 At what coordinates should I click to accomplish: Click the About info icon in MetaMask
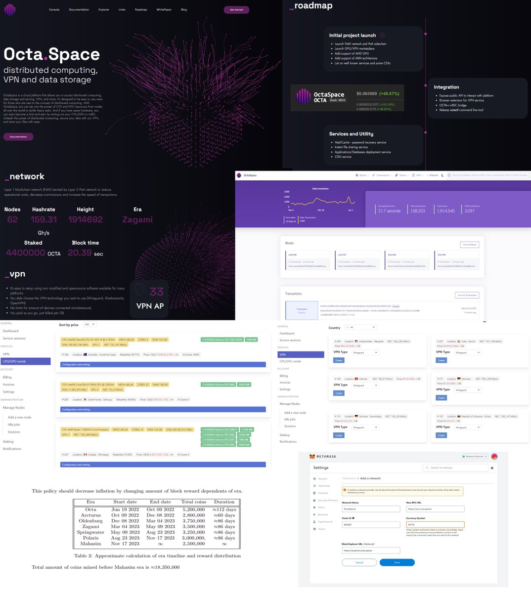[314, 529]
